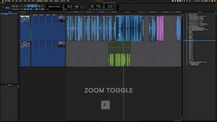Open the AudioSuite menu
The width and height of the screenshot is (217, 122).
point(39,1)
